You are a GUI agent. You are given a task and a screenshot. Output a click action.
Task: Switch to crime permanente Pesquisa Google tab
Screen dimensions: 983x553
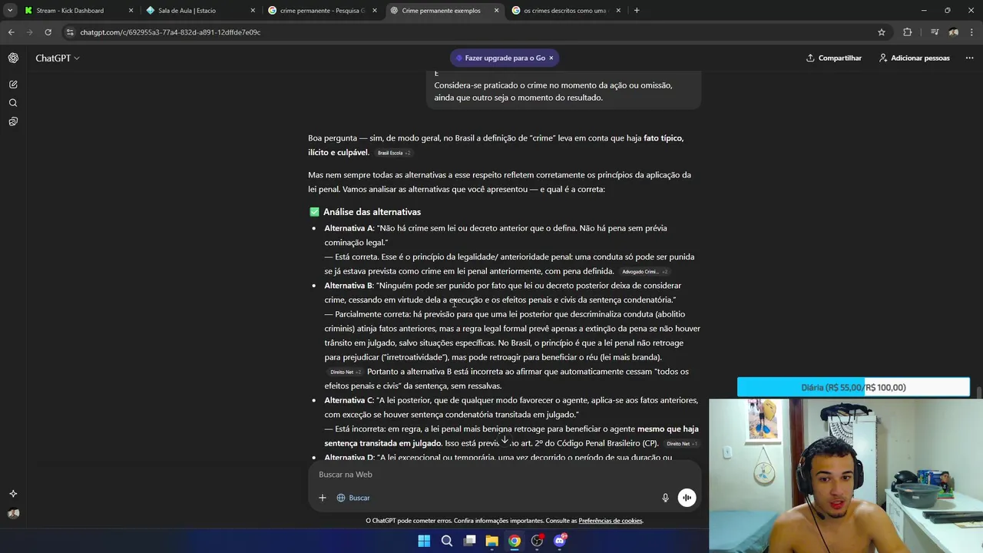322,11
